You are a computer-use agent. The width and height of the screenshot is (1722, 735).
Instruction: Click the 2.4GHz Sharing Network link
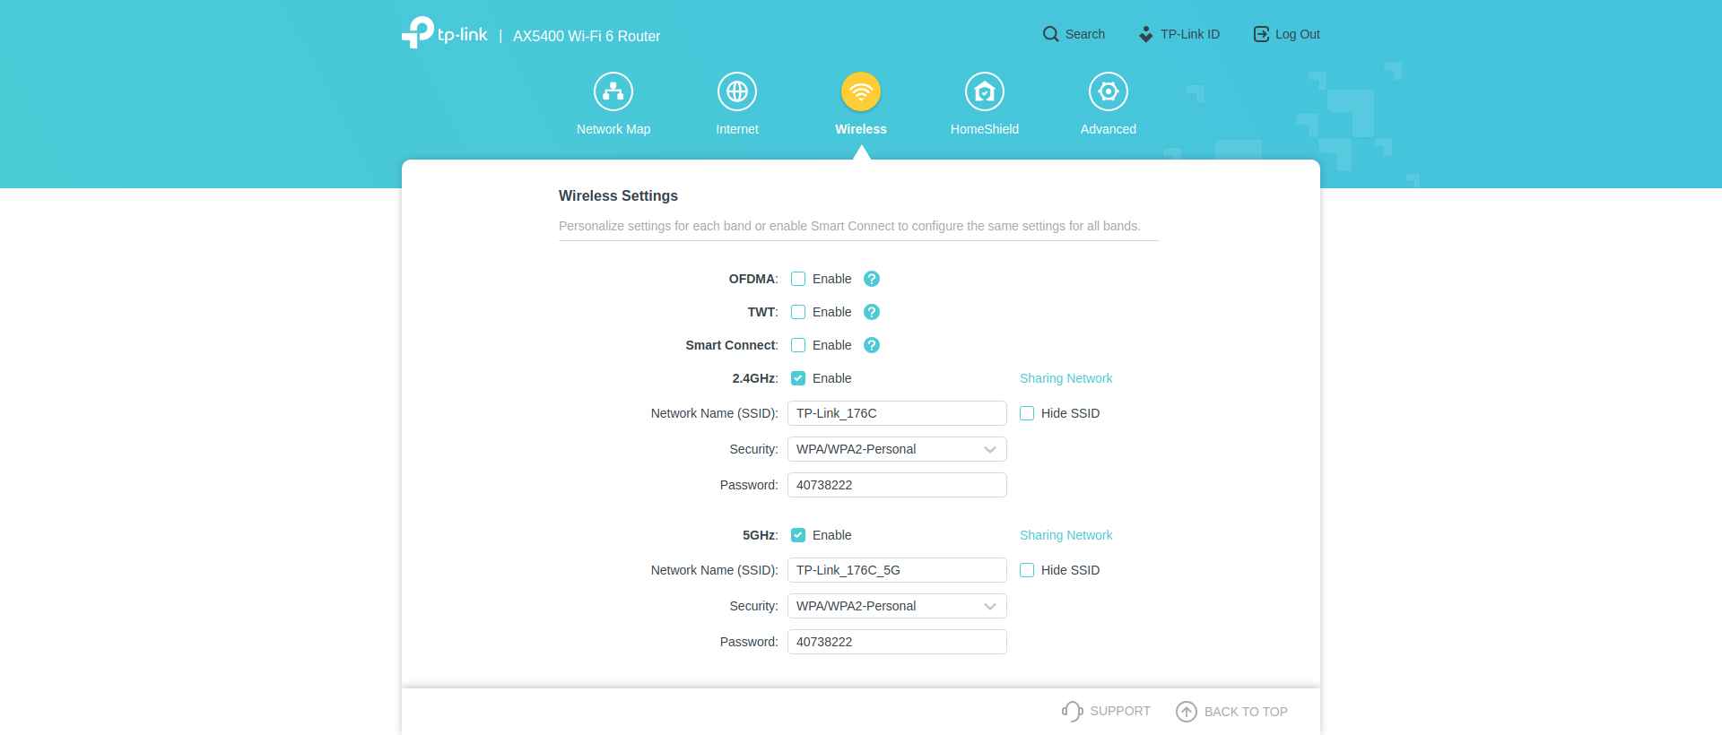coord(1065,378)
